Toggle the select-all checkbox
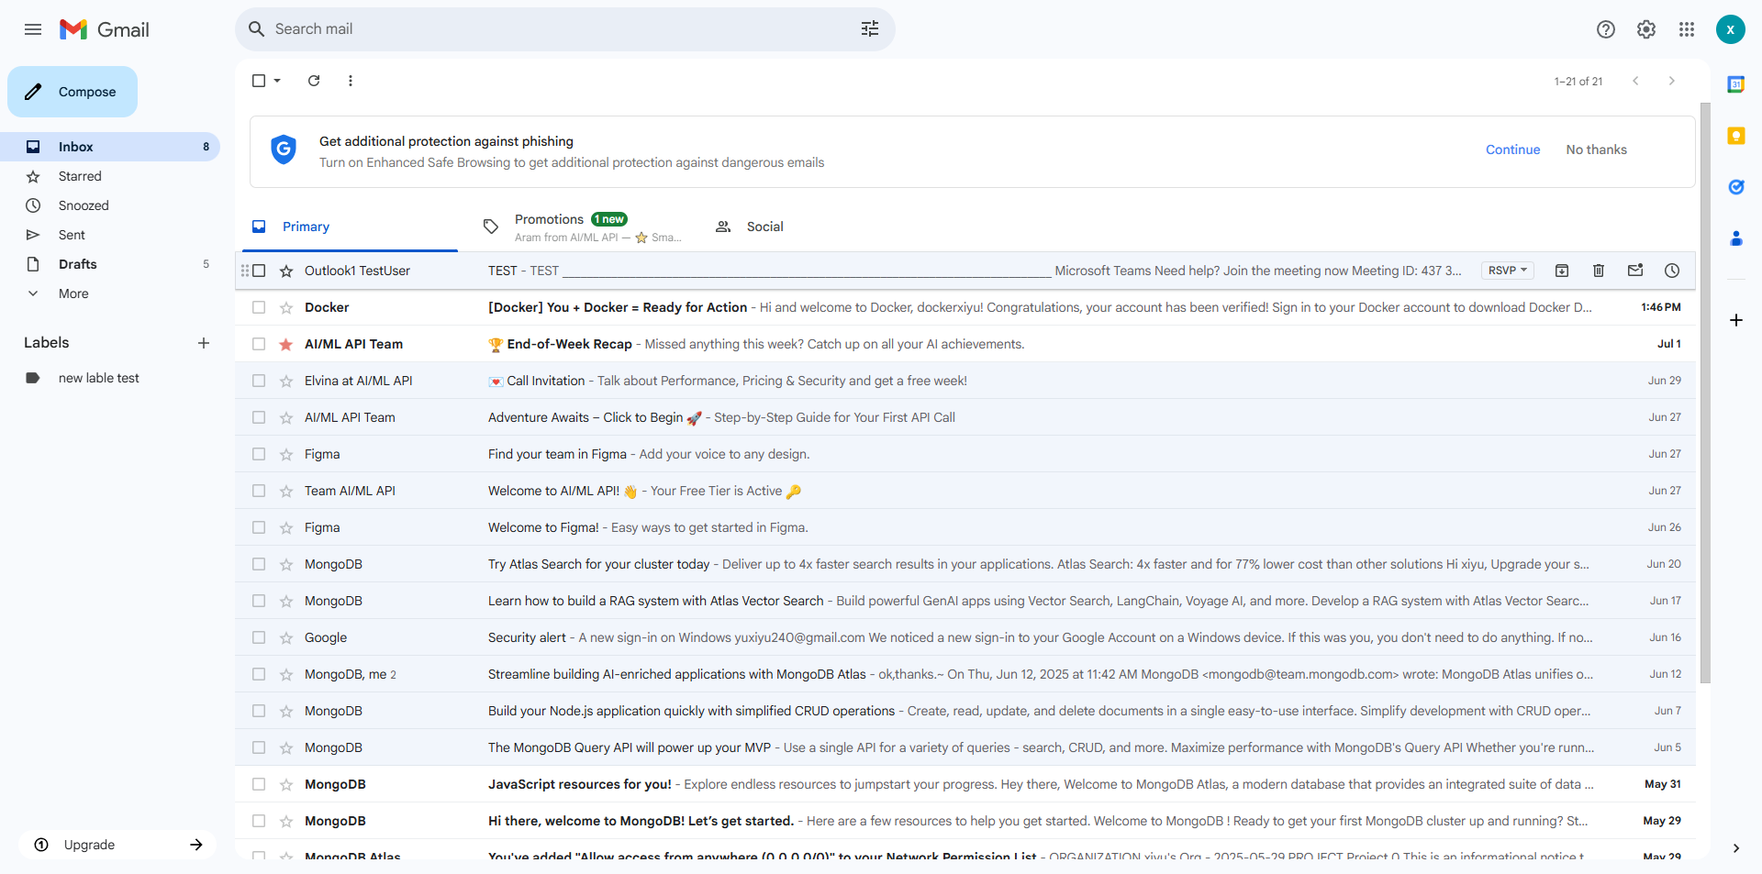Screen dimensions: 1762x874 click(259, 81)
